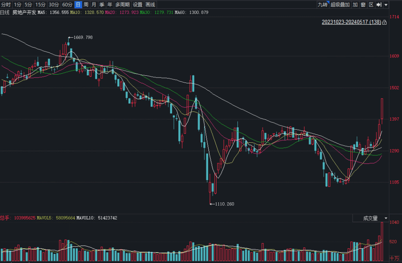Click the 加 add button
The image size is (402, 263).
pos(355,5)
